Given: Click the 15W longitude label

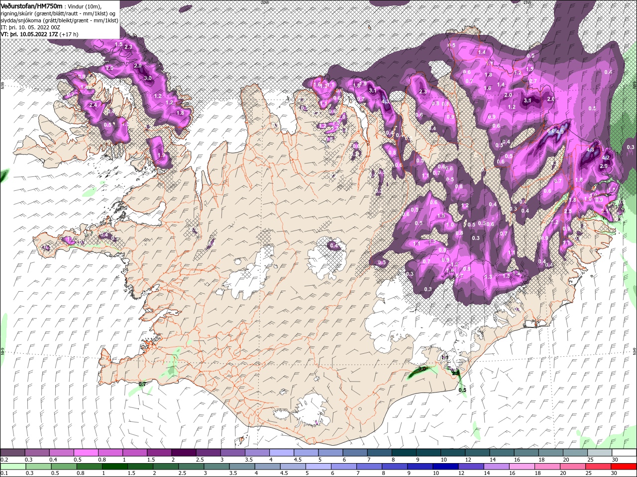Looking at the screenshot, I should [x=527, y=2].
